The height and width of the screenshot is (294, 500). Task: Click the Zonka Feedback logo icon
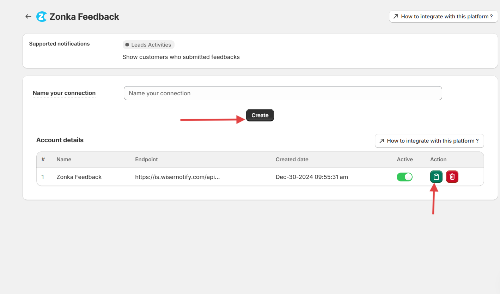pyautogui.click(x=42, y=17)
